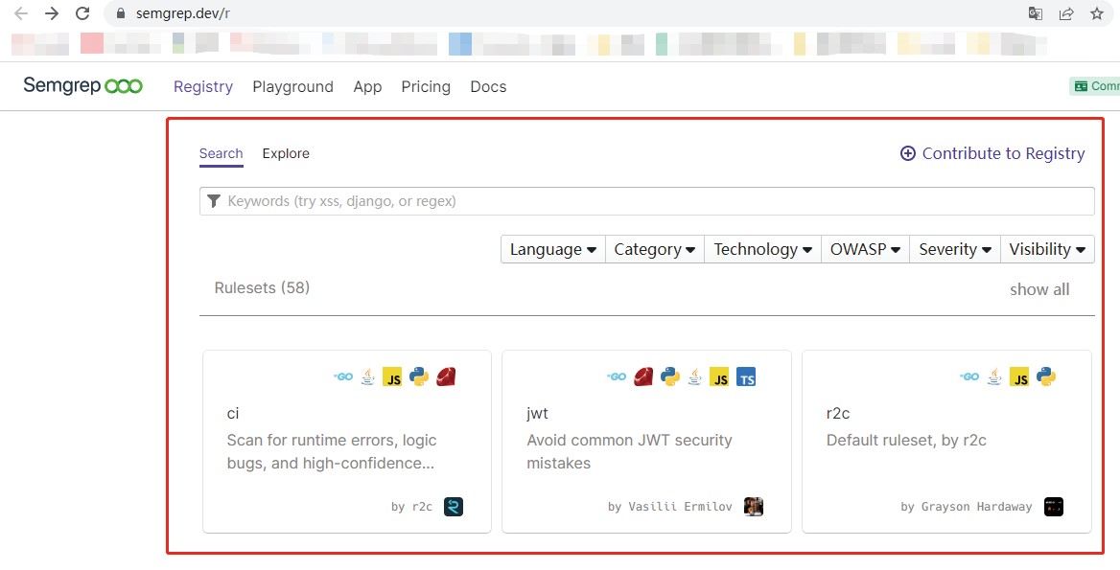The image size is (1120, 570).
Task: Click the Java icon on the r2c card
Action: pyautogui.click(x=993, y=376)
